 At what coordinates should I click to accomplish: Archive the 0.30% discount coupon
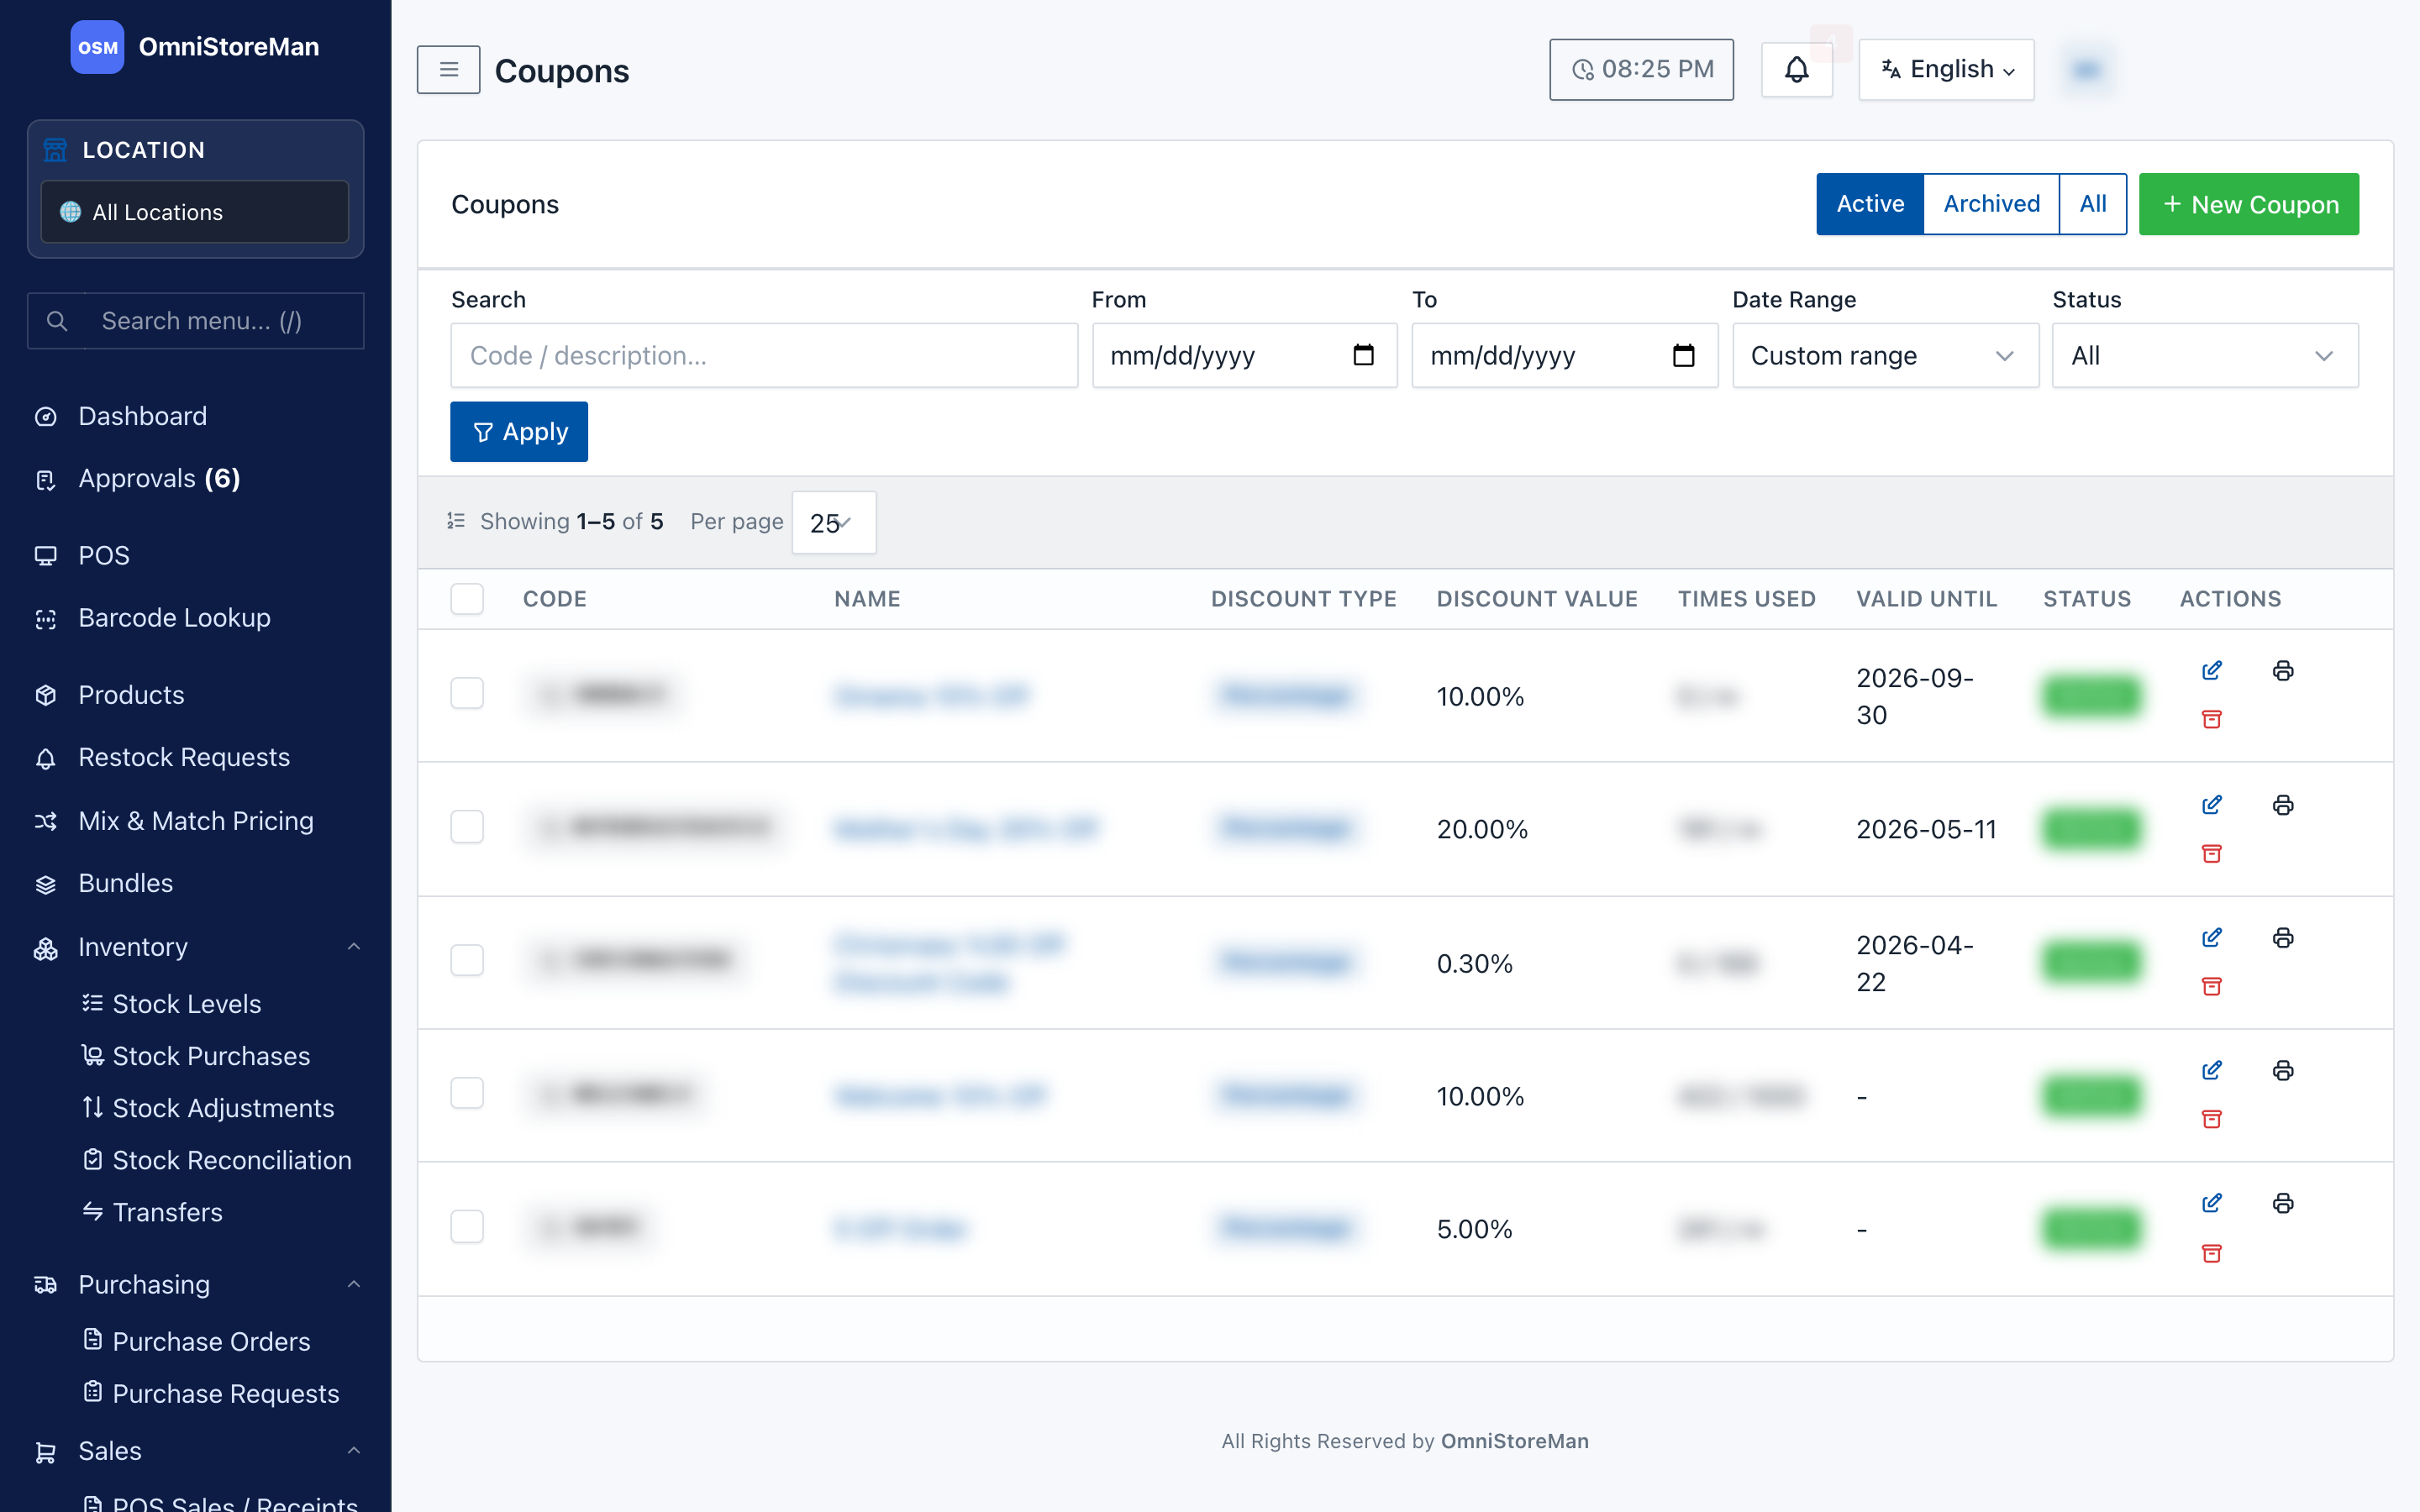click(2211, 986)
